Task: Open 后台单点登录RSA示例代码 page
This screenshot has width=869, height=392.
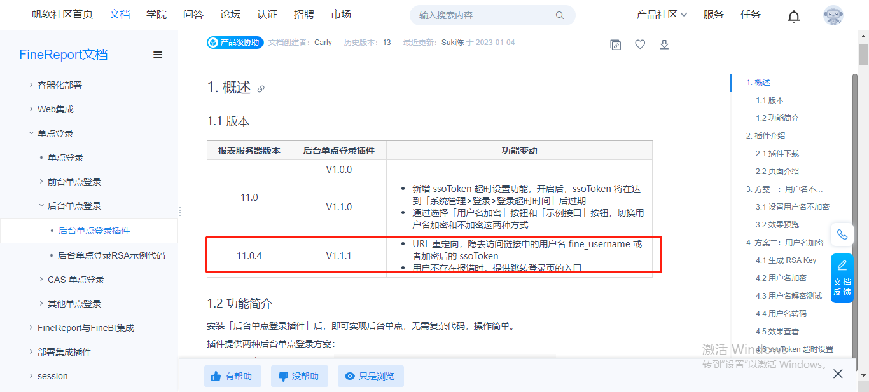Action: [x=111, y=255]
